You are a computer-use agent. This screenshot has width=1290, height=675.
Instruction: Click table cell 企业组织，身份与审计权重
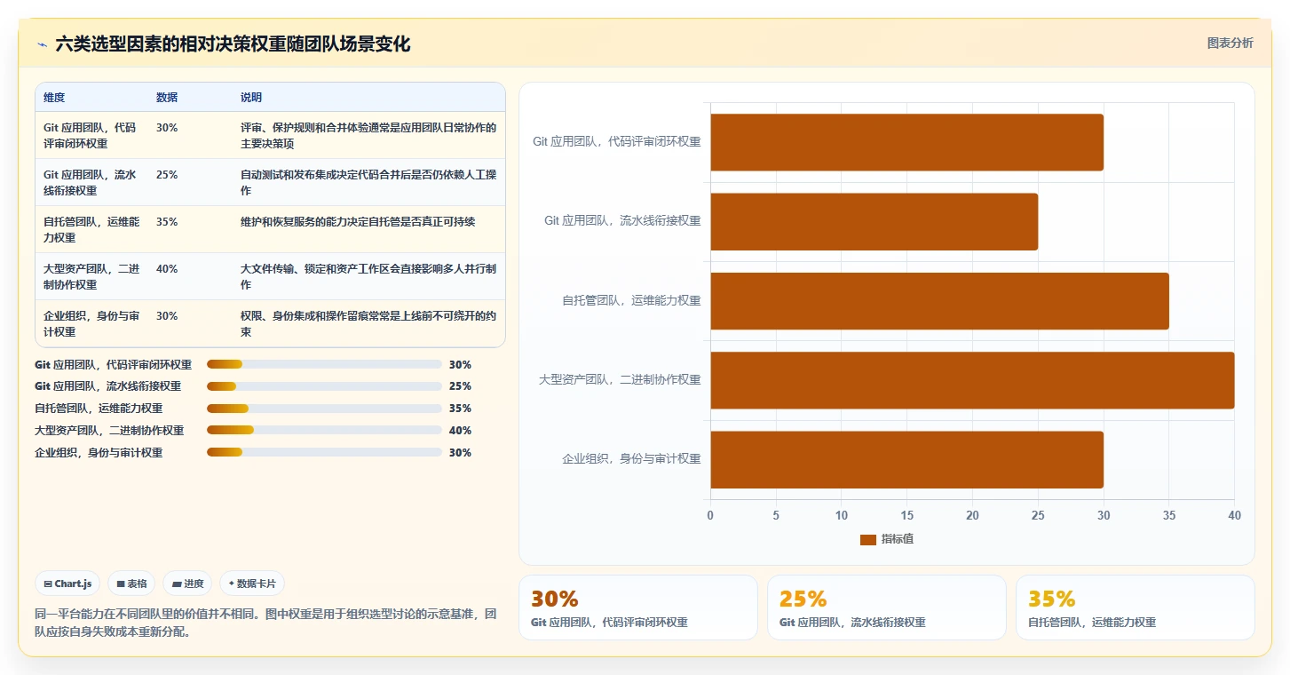(x=91, y=323)
